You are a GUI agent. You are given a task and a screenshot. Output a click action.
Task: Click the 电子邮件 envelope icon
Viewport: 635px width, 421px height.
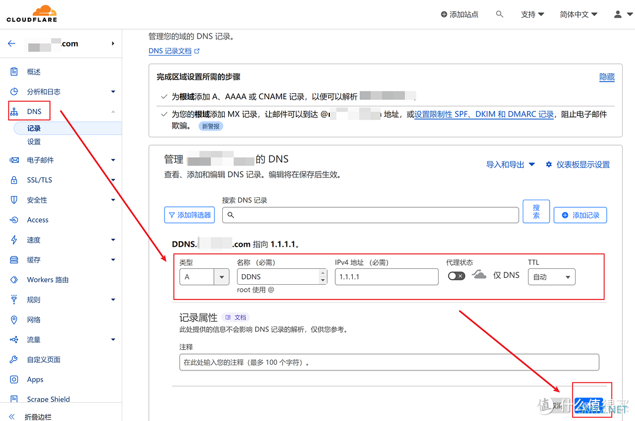pyautogui.click(x=14, y=160)
